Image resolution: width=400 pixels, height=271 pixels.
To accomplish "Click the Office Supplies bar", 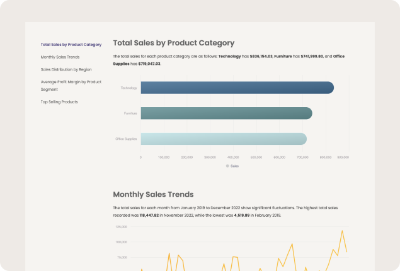I will 223,139.
